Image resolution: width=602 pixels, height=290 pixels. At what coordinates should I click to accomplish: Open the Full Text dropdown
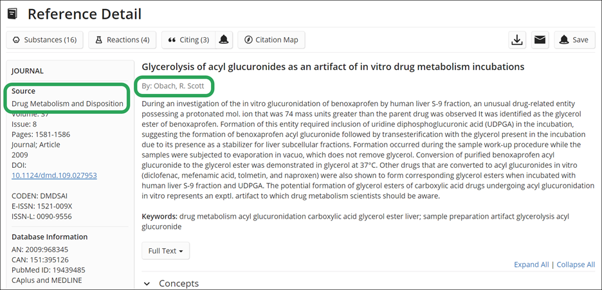[165, 251]
